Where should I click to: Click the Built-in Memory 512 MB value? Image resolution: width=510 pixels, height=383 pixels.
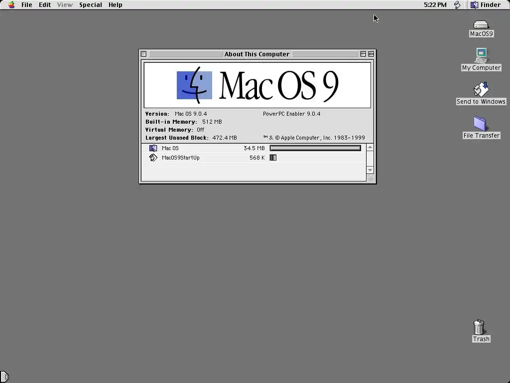212,122
